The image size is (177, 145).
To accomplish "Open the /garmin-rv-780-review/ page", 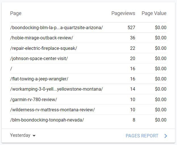I will tap(34, 99).
